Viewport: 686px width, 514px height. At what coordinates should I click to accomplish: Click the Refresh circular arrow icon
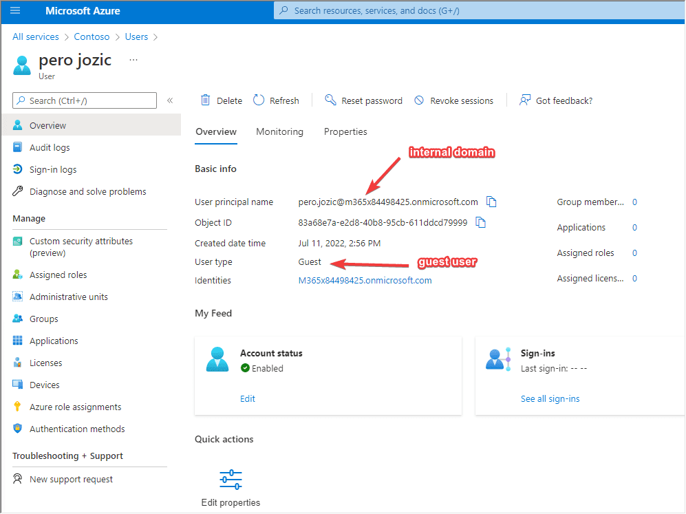(259, 100)
